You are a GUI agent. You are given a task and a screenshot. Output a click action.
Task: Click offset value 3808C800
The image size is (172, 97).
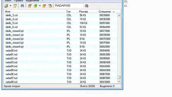105,54
